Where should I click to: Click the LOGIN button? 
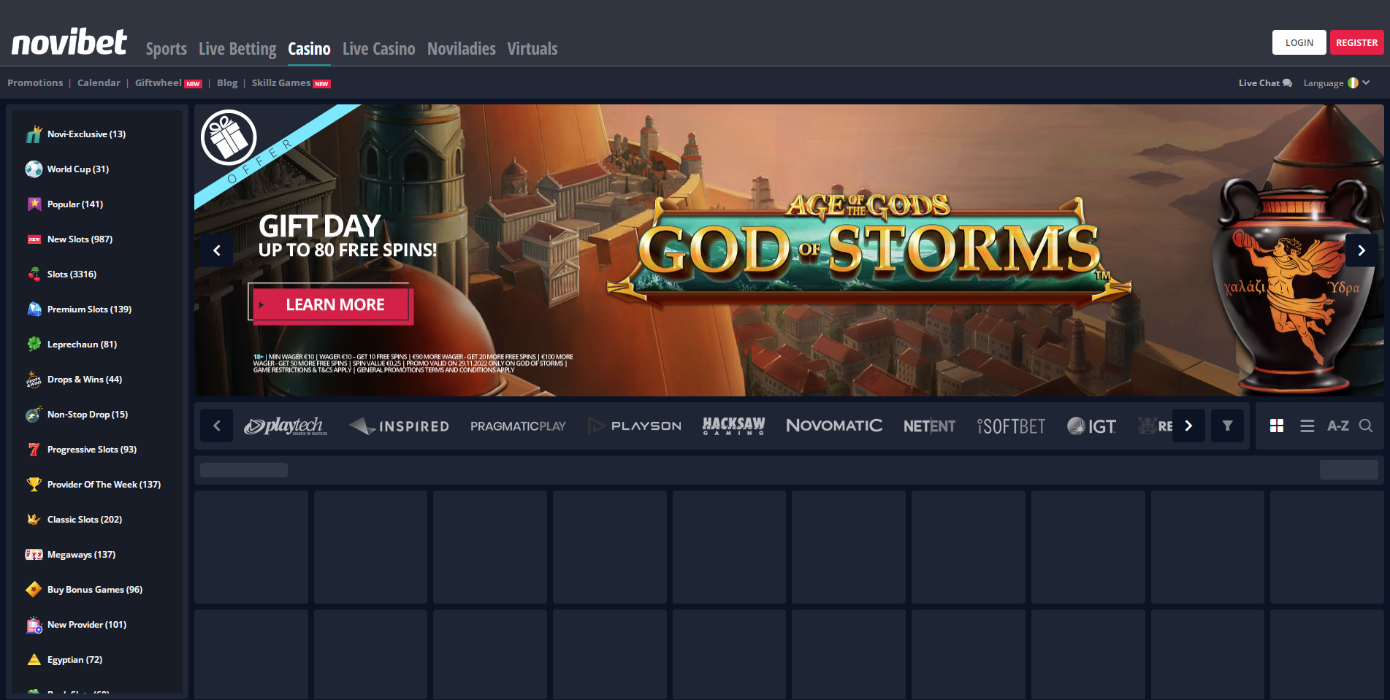(1299, 42)
